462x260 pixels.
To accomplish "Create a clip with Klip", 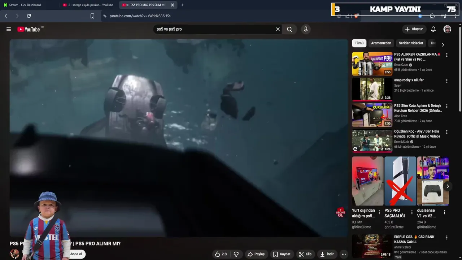I will click(x=305, y=254).
